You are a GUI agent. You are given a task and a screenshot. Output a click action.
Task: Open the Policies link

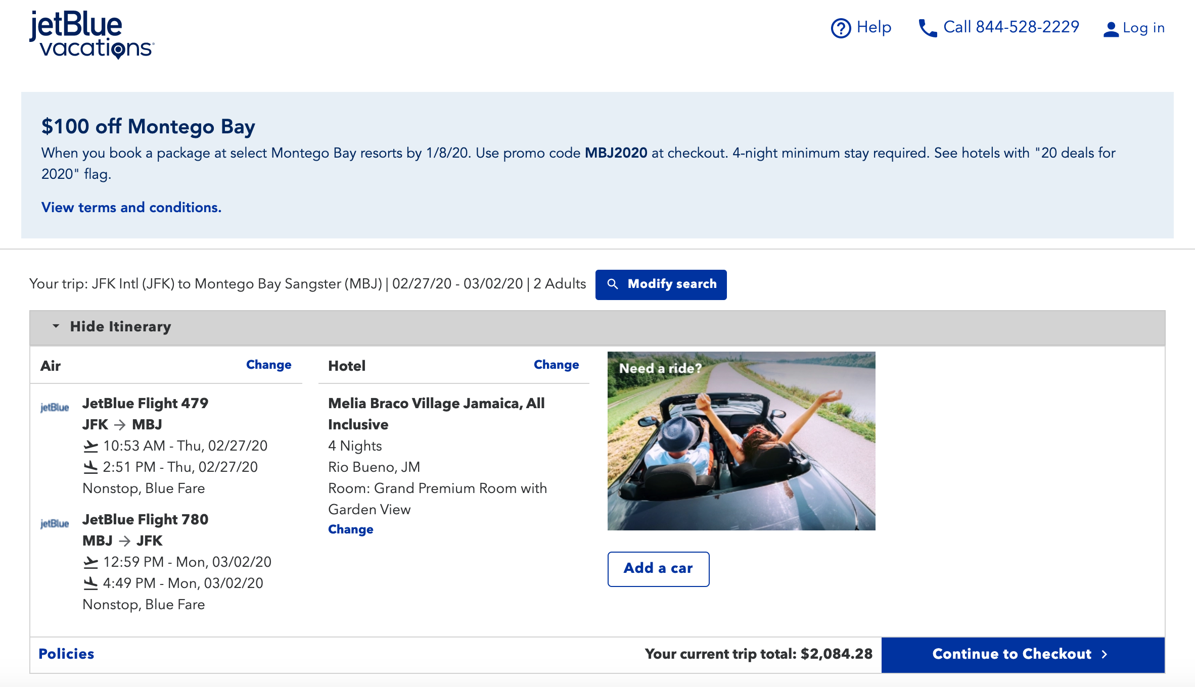point(66,654)
